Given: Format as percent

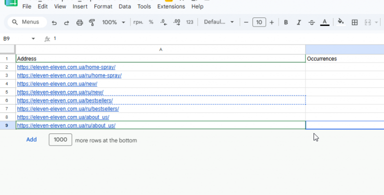Looking at the screenshot, I should [151, 22].
